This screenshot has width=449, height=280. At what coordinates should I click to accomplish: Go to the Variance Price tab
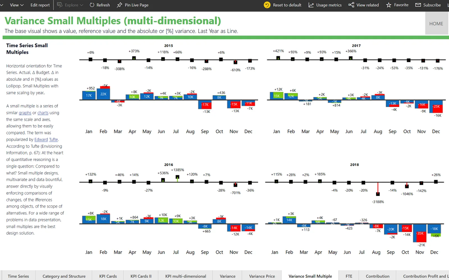tap(262, 276)
